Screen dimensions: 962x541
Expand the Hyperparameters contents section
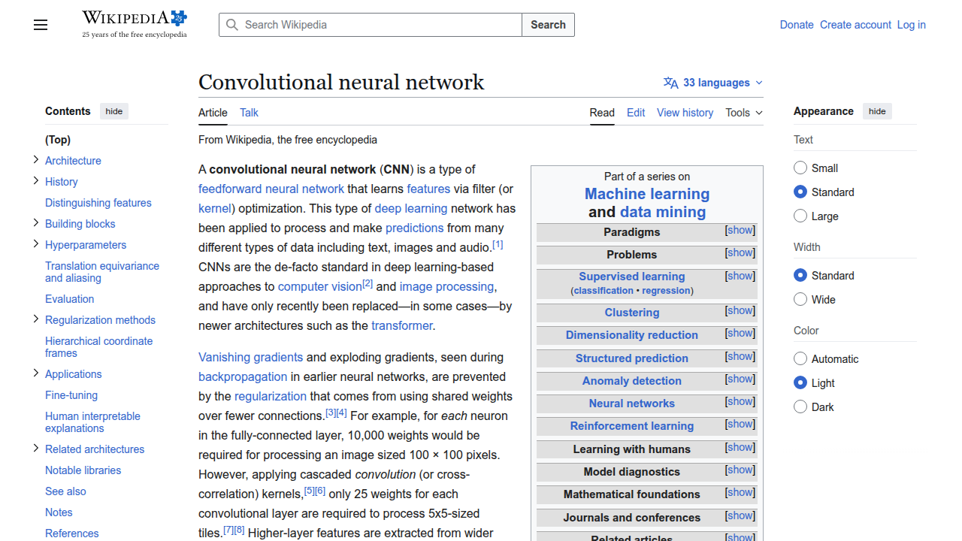pyautogui.click(x=35, y=244)
